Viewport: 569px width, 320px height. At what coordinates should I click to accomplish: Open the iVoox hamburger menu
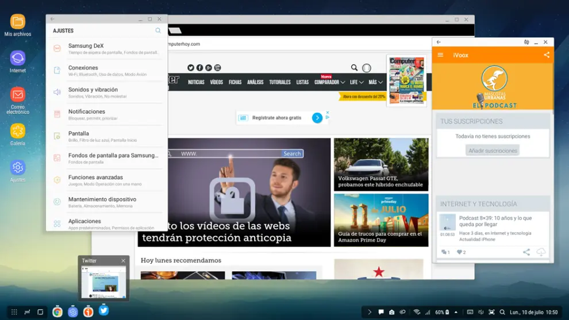coord(441,55)
